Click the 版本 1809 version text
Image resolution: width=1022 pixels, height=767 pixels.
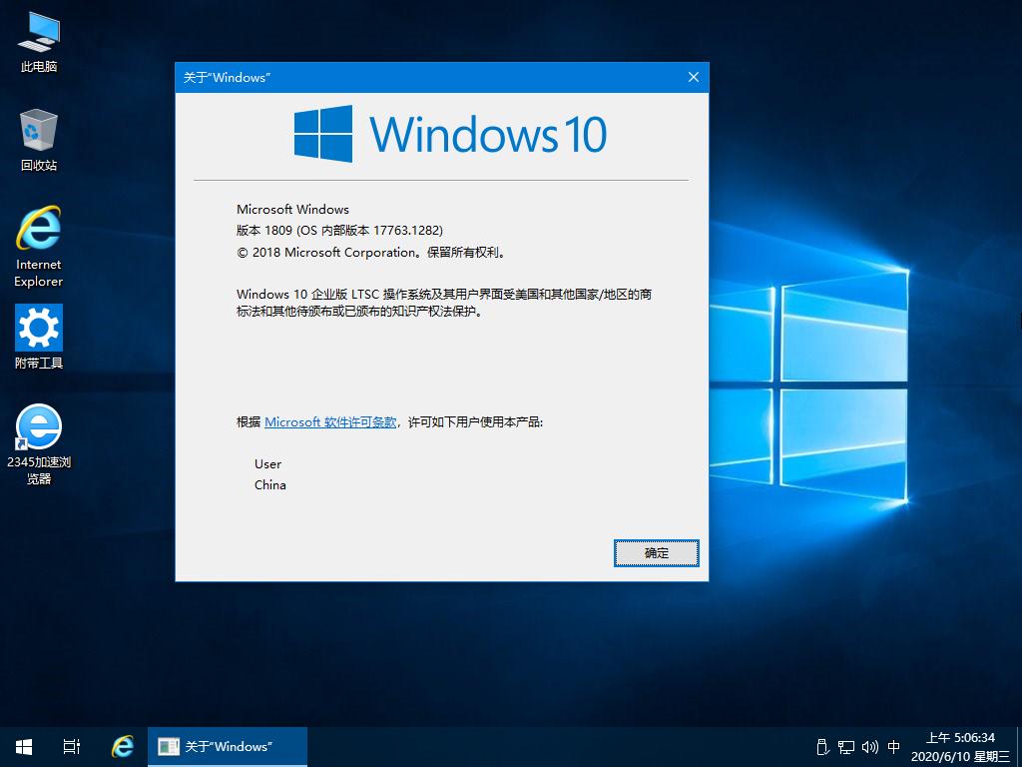(339, 231)
